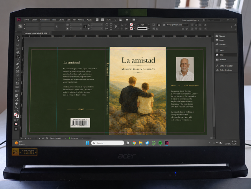
Task: Open the Estilos de párrafo panel
Action: click(x=224, y=70)
